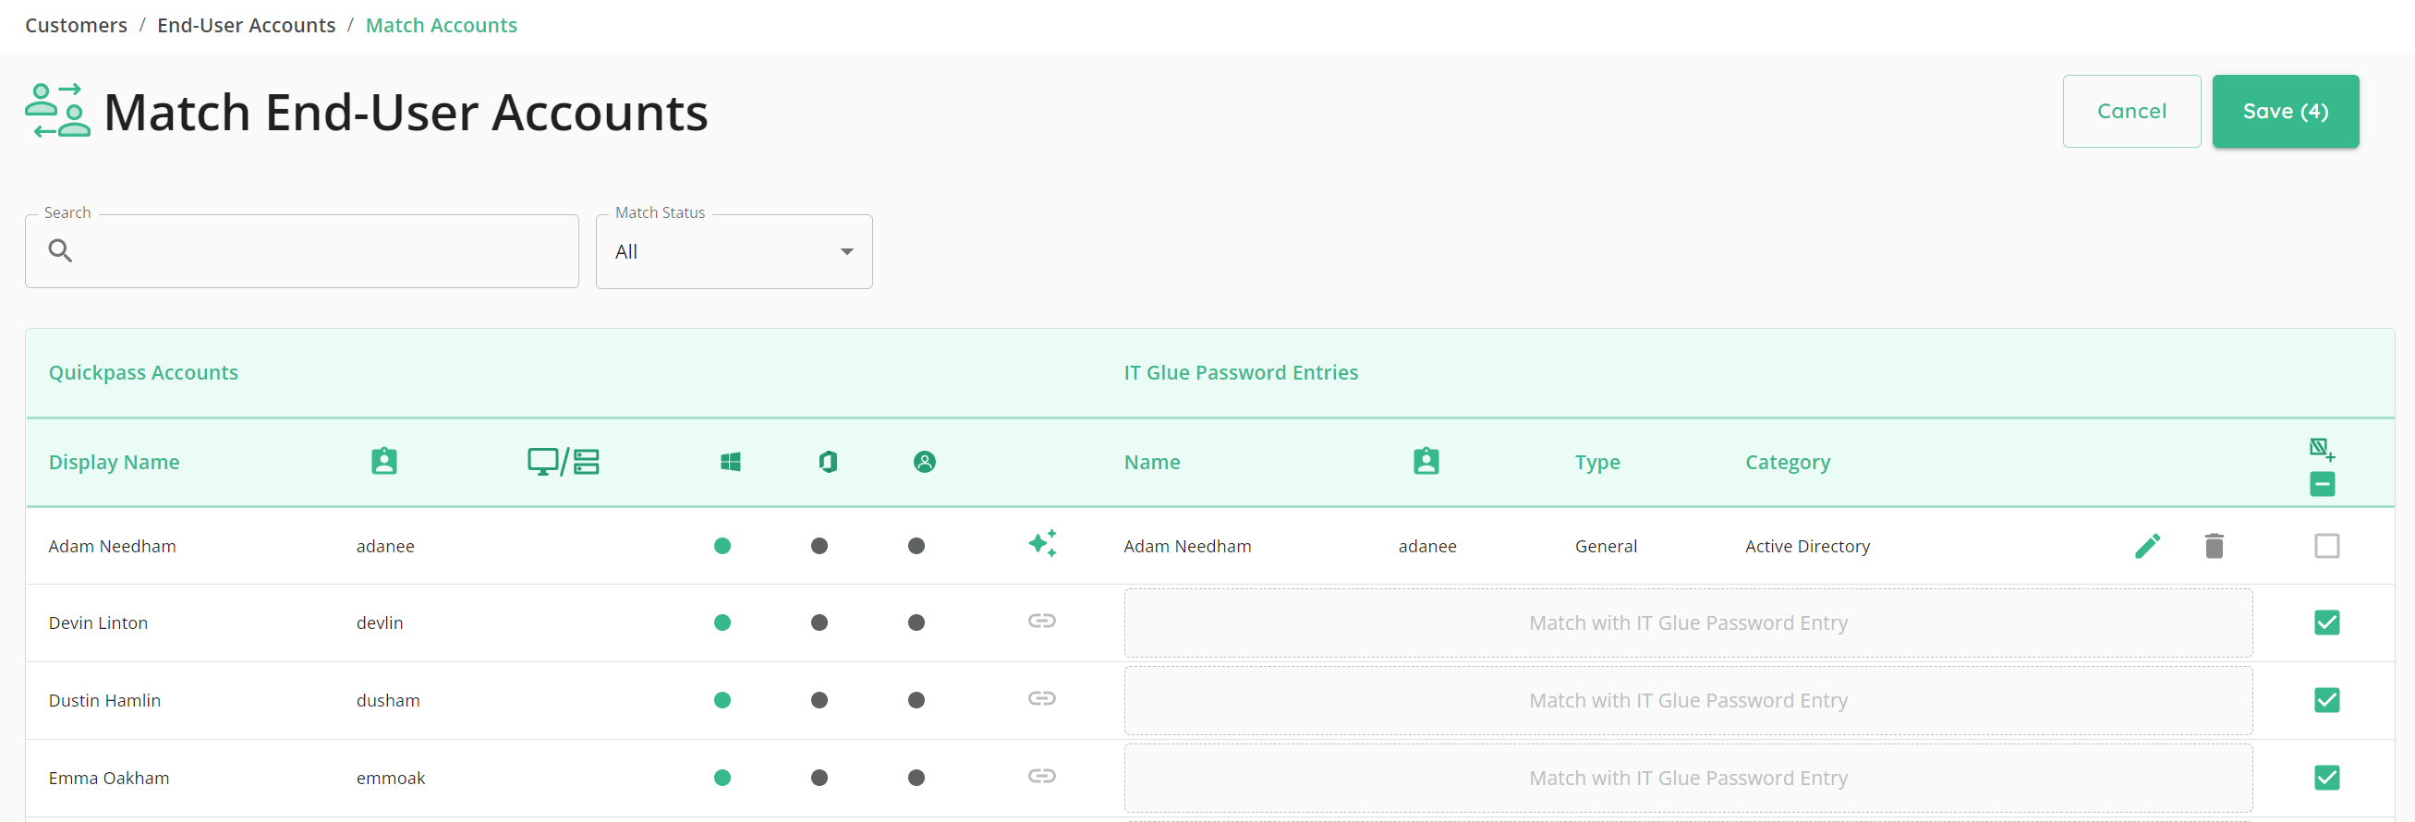Click the Office 365 column header icon

tap(828, 461)
